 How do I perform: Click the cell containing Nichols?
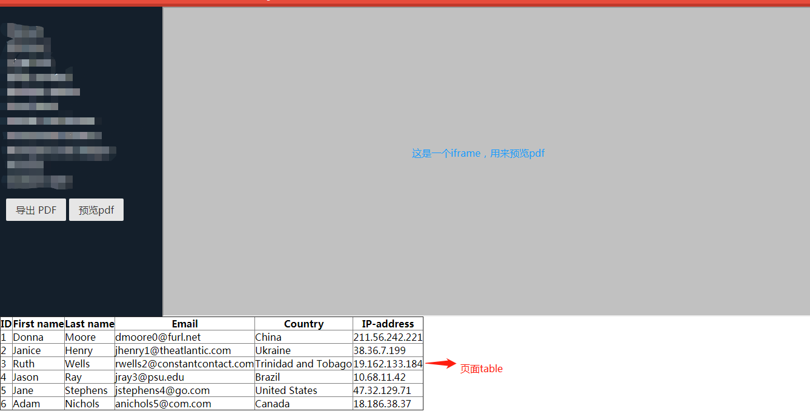coord(90,404)
